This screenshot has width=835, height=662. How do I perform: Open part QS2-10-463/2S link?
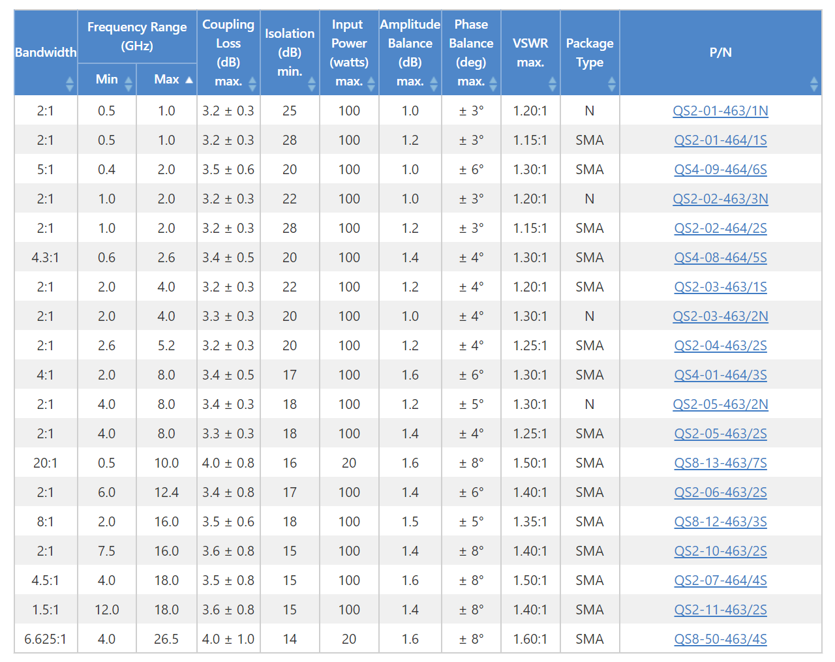[720, 551]
